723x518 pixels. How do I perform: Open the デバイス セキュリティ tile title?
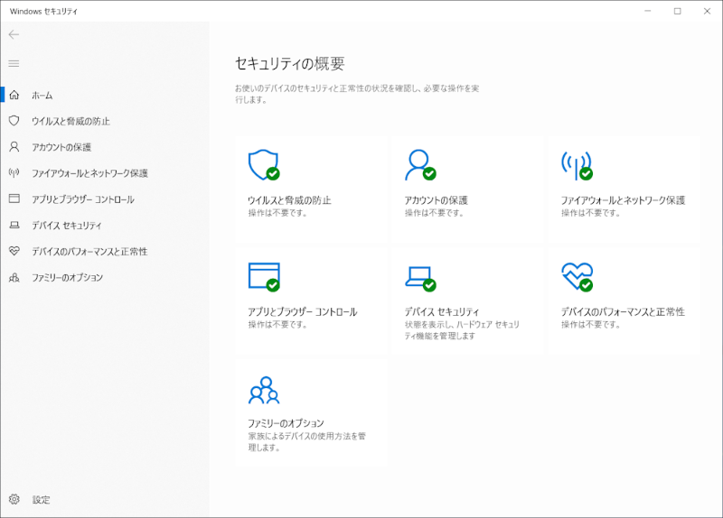(442, 312)
